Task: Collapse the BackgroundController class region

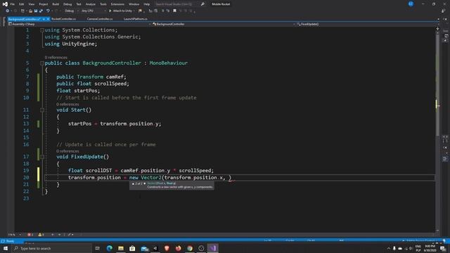Action: pos(42,63)
